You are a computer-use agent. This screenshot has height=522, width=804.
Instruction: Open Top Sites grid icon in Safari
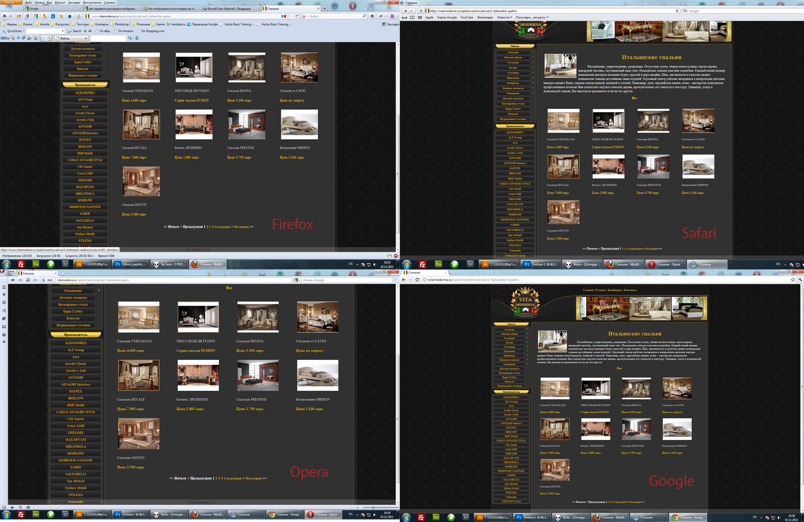click(x=420, y=17)
